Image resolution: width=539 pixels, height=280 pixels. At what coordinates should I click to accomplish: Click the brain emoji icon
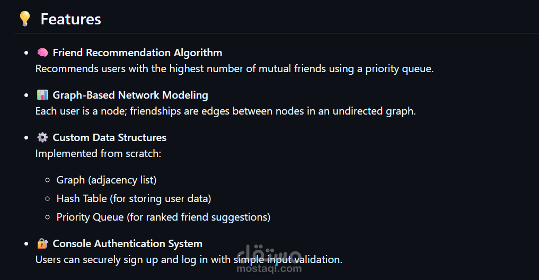(x=42, y=53)
